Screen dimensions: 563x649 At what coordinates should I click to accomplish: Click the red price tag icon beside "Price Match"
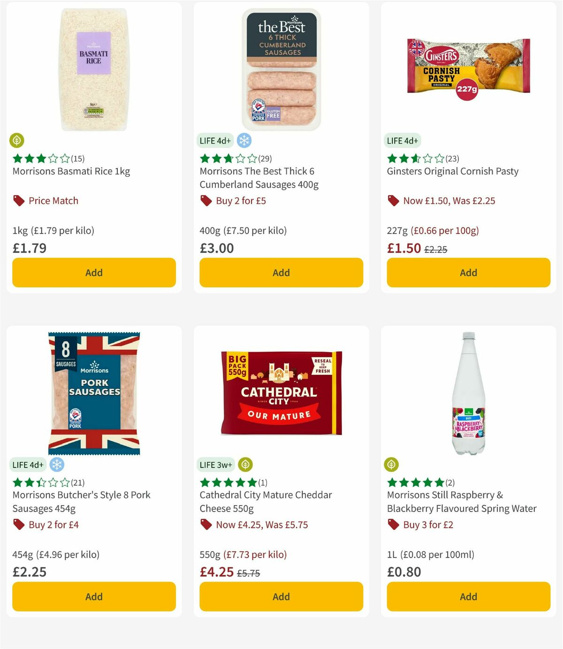coord(19,200)
